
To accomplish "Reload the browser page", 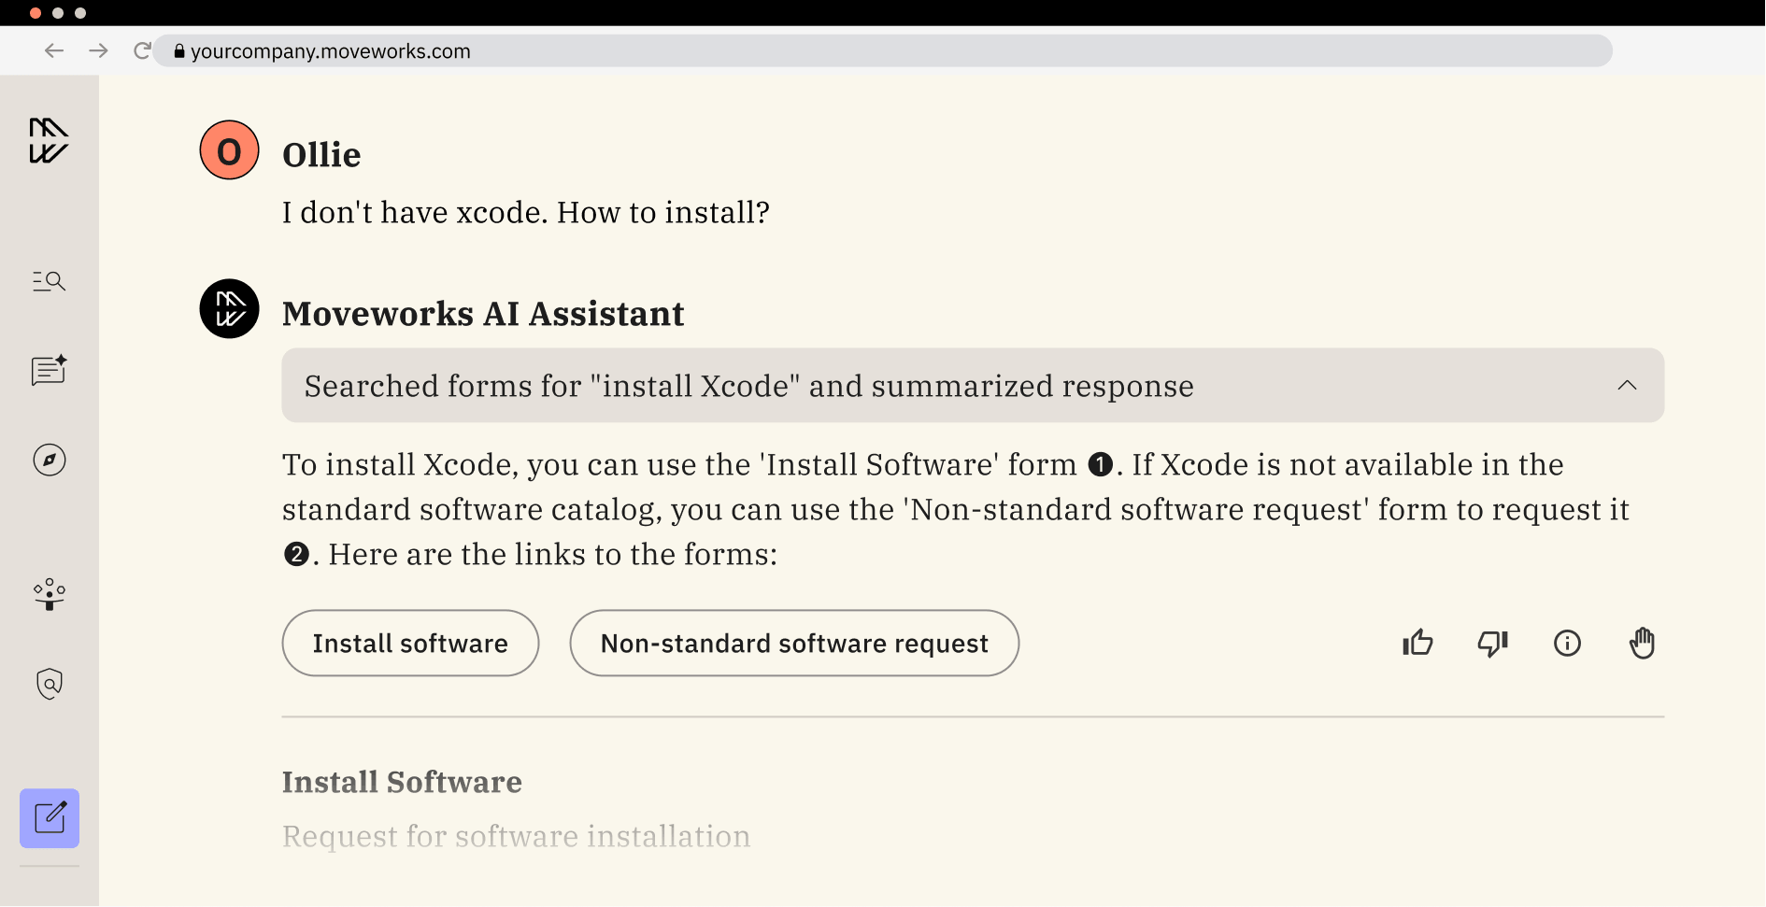I will tap(142, 50).
